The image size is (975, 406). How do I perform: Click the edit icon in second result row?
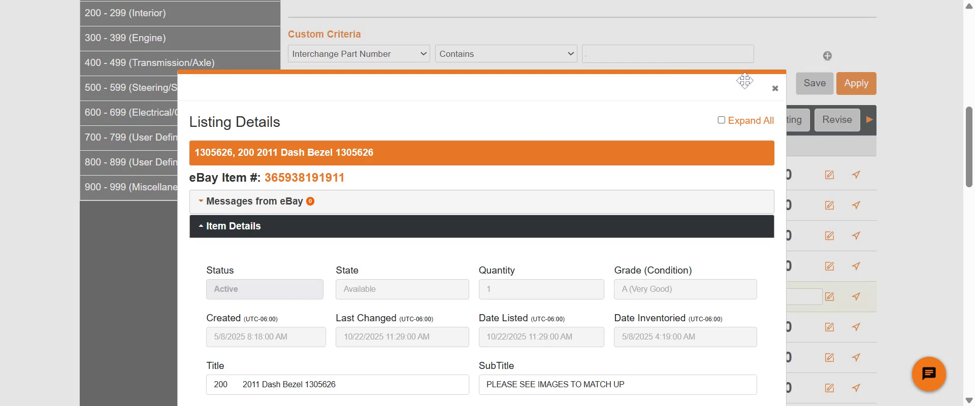tap(829, 206)
